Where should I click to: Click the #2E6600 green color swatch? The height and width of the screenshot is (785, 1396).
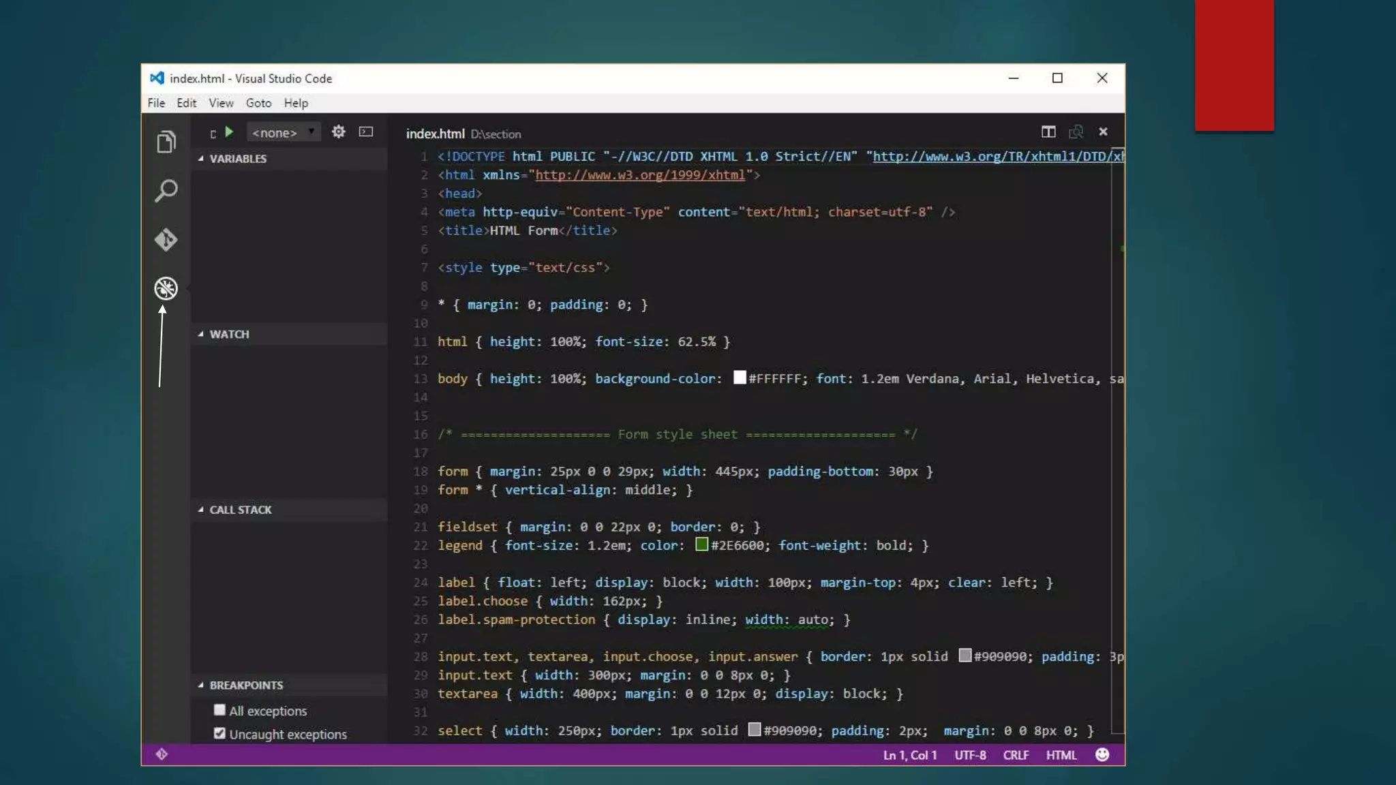(701, 544)
